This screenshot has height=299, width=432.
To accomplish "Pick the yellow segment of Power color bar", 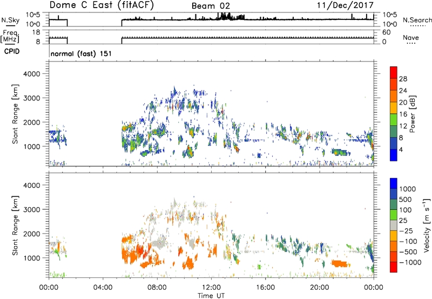I will 394,107.
